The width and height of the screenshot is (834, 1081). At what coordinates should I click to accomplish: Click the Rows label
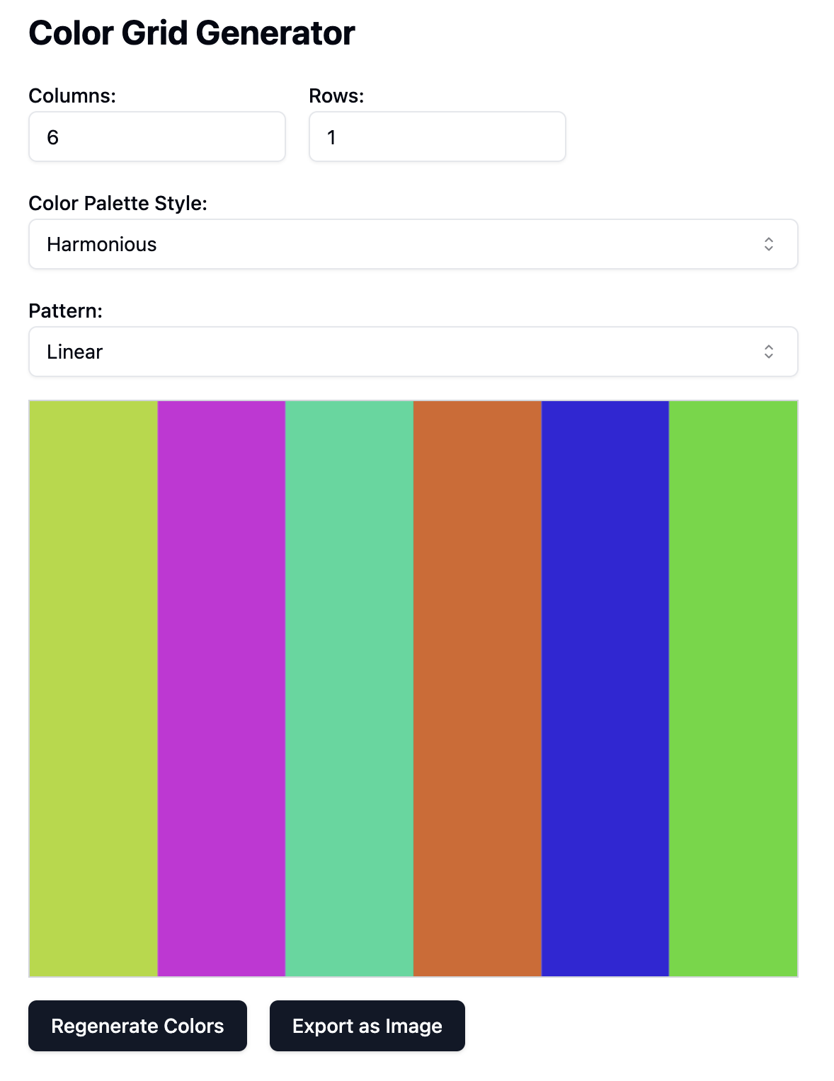click(x=336, y=96)
